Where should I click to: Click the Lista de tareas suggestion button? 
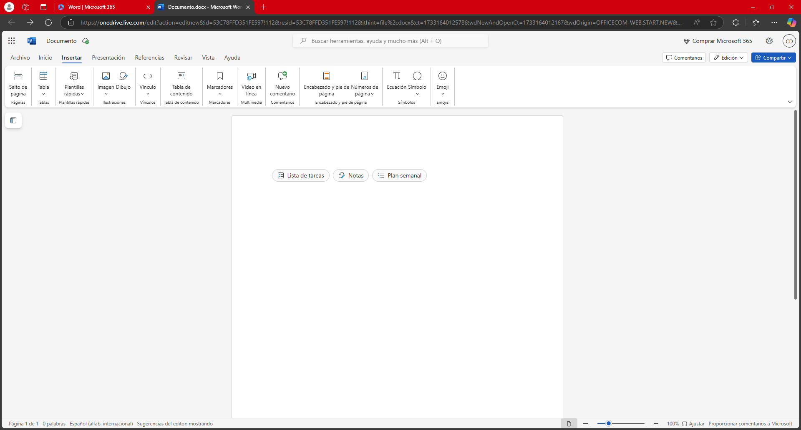coord(301,175)
